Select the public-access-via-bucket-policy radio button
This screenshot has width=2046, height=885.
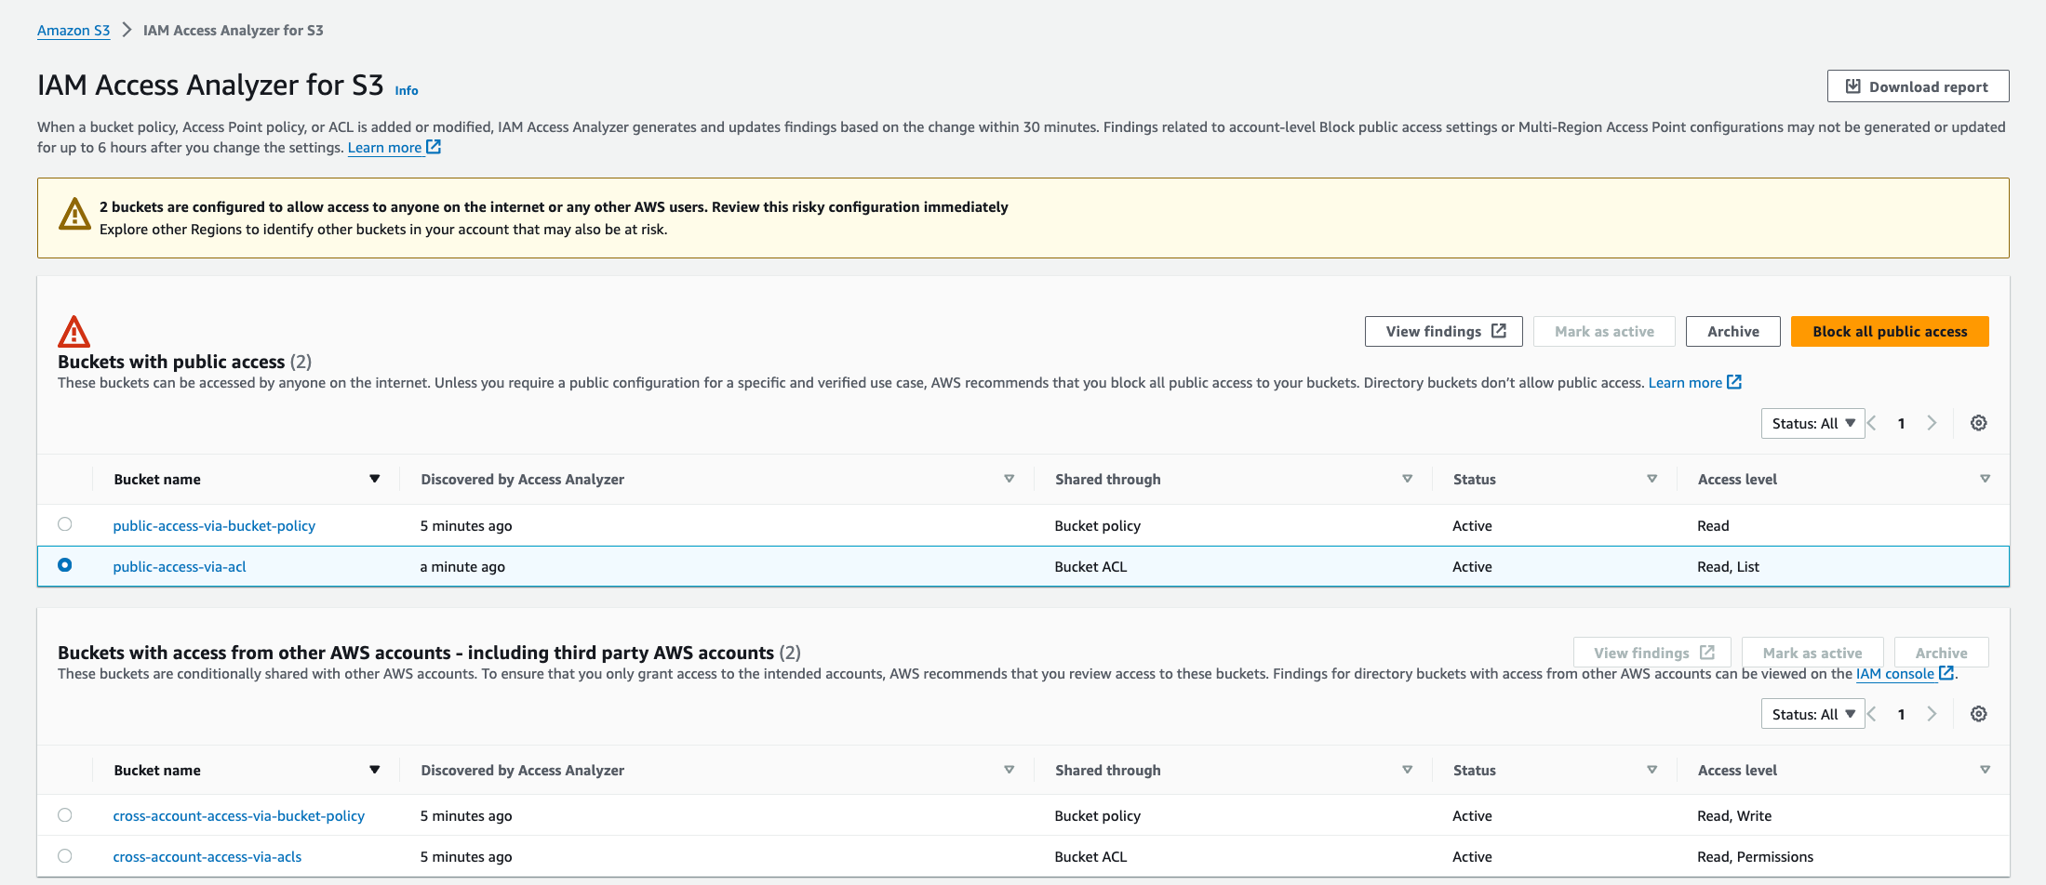click(x=64, y=524)
